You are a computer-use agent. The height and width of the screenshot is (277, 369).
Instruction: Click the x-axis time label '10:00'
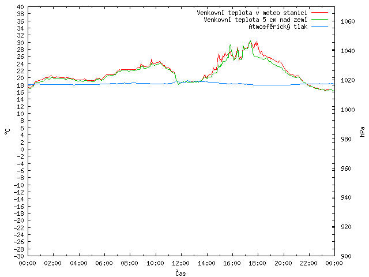point(155,263)
